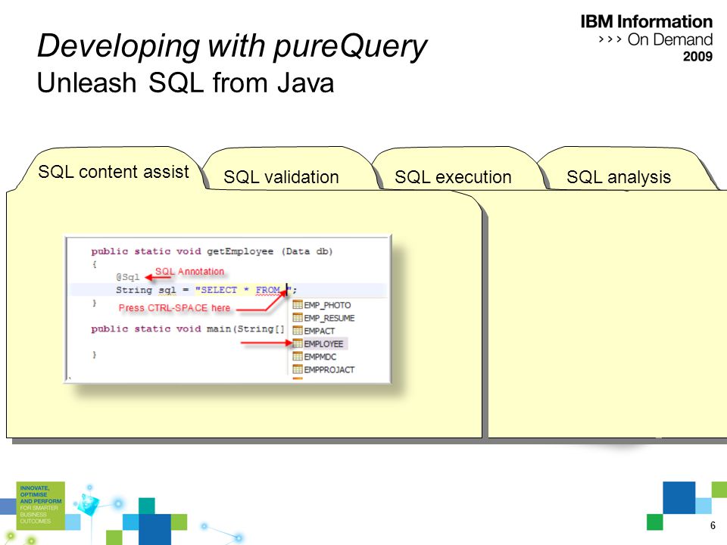Choose EMP_PHOTO from the suggestion list

[327, 305]
